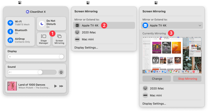Skip to next track
Image resolution: width=208 pixels, height=111 pixels.
pyautogui.click(x=61, y=86)
